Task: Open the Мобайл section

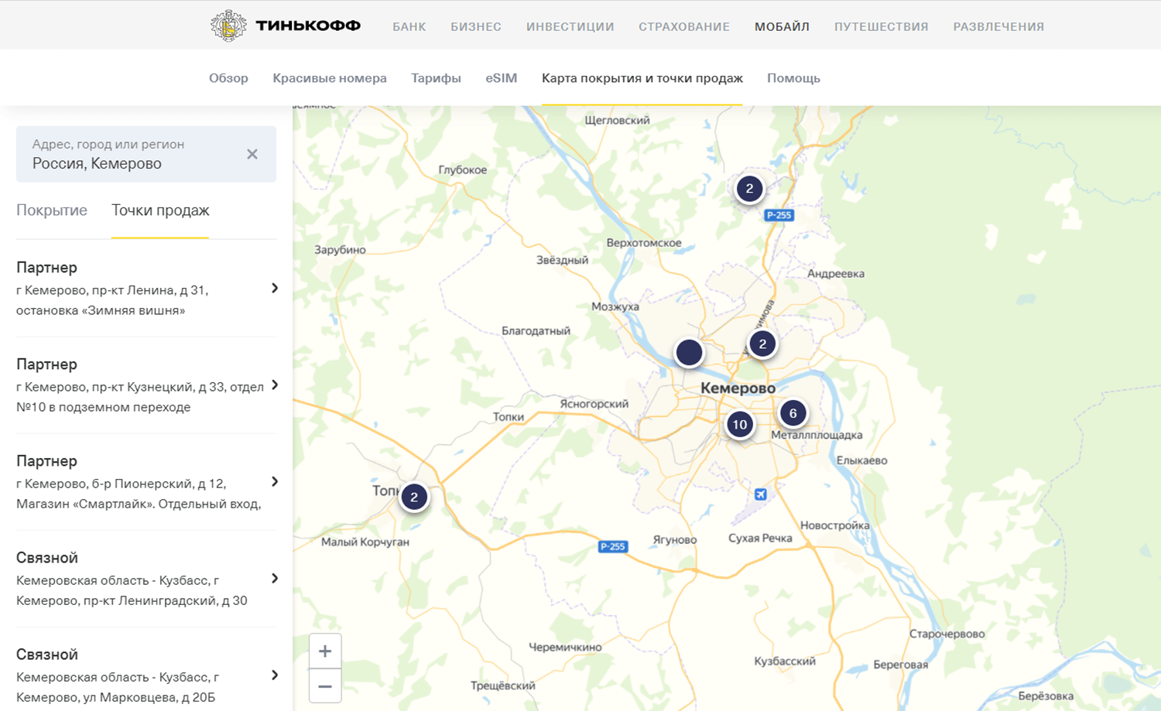Action: pyautogui.click(x=782, y=26)
